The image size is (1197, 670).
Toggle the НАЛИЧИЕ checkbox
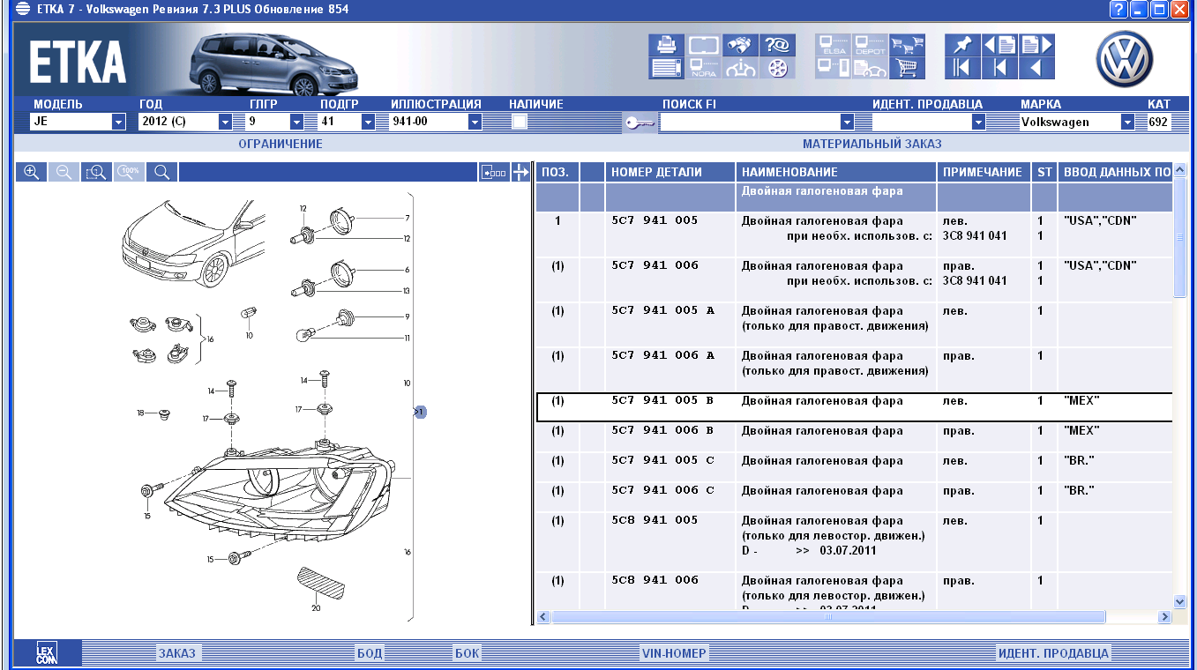[x=520, y=122]
